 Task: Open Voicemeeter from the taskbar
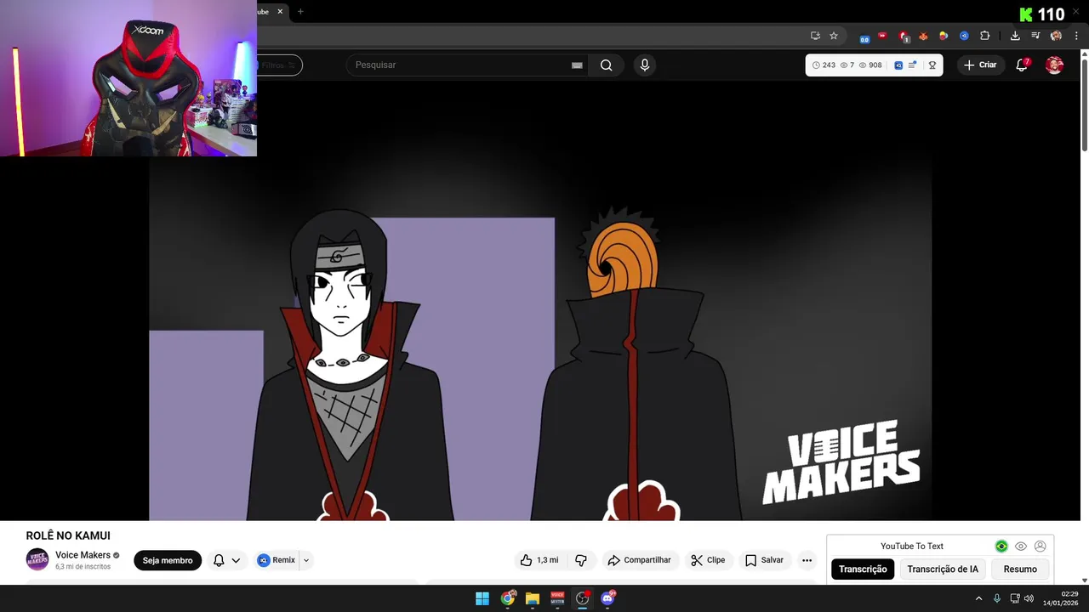(x=557, y=598)
